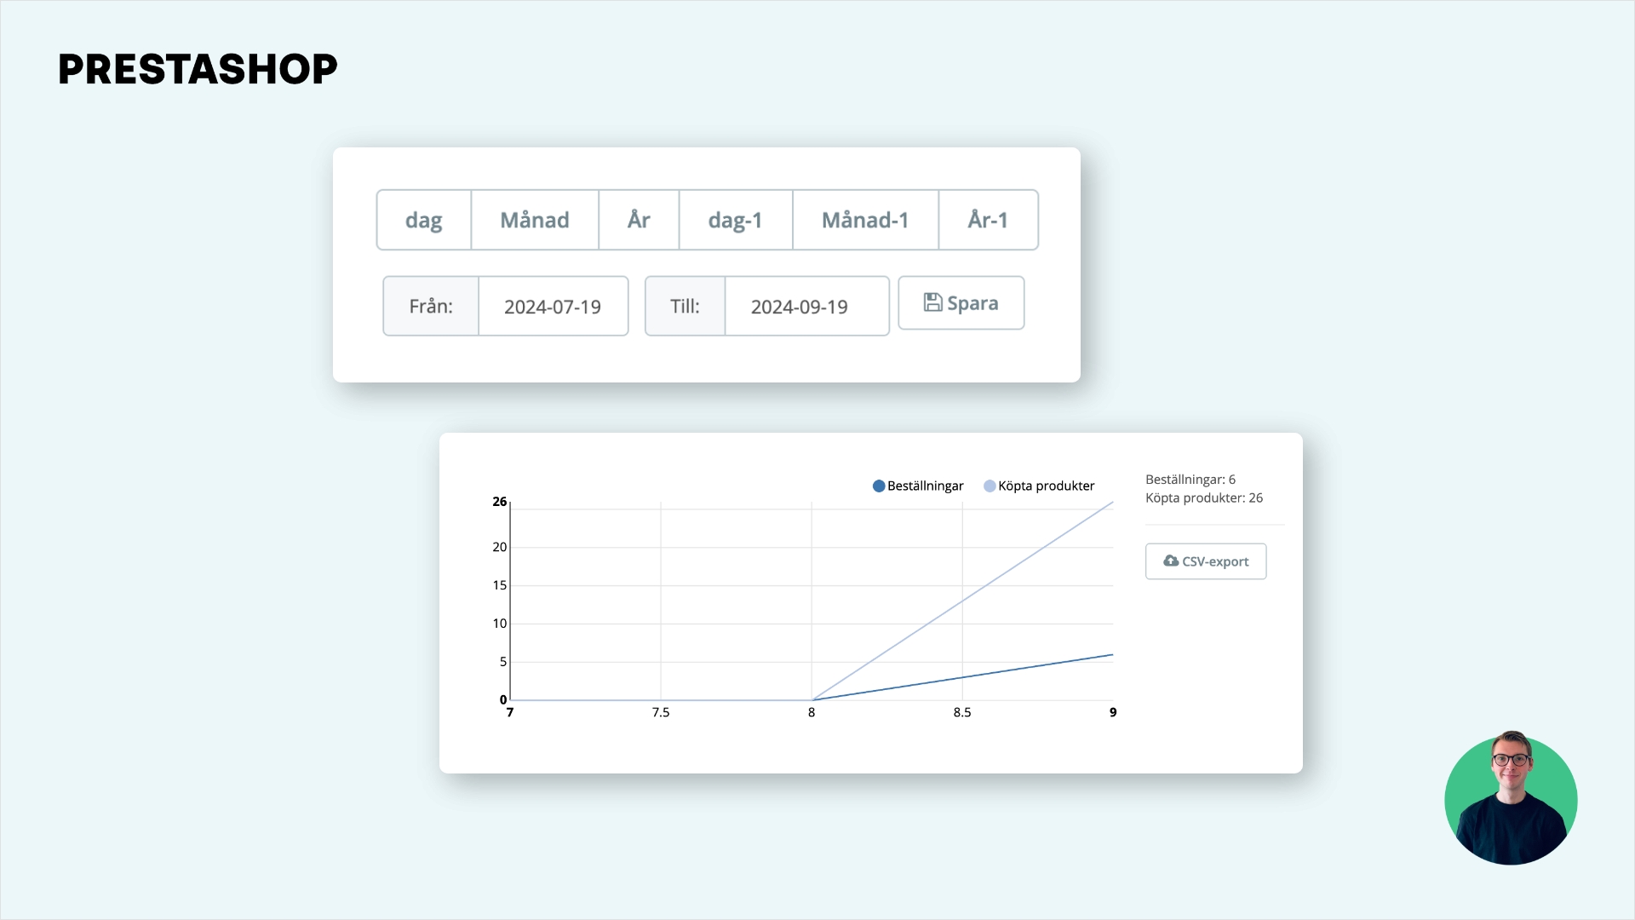This screenshot has height=920, width=1635.
Task: Click the CSV-export button
Action: (1206, 561)
